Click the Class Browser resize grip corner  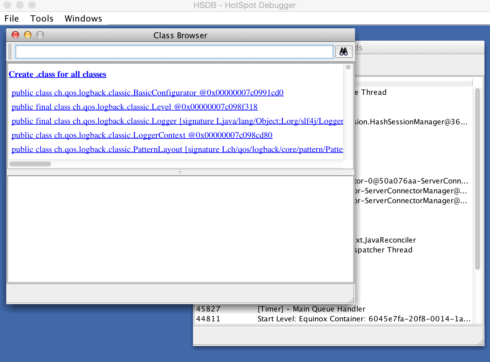[x=351, y=300]
